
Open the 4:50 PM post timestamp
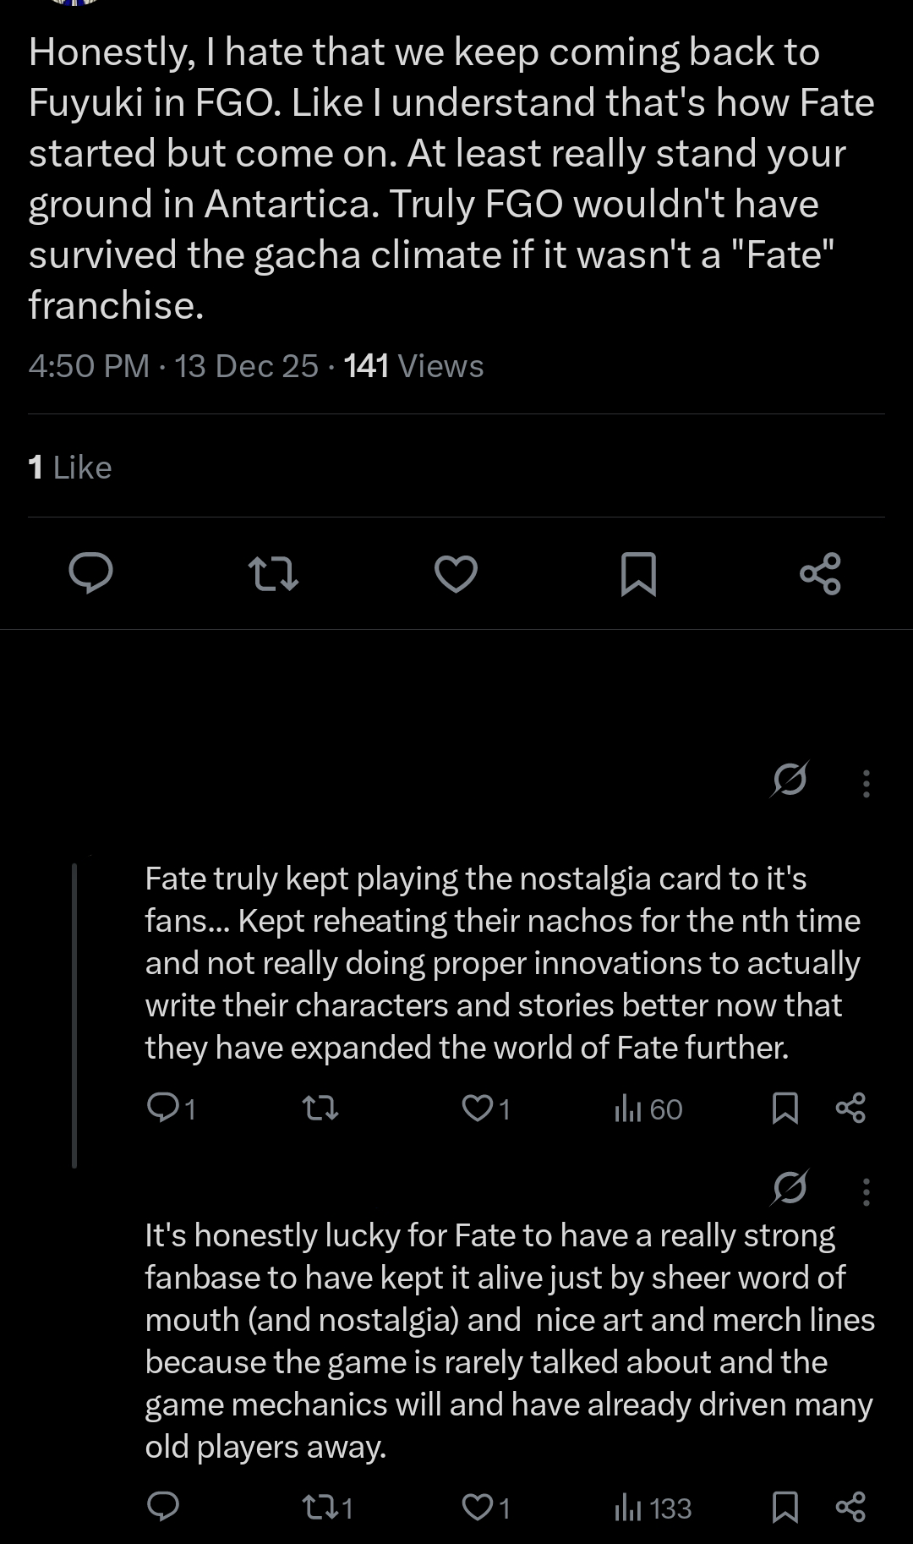coord(88,366)
